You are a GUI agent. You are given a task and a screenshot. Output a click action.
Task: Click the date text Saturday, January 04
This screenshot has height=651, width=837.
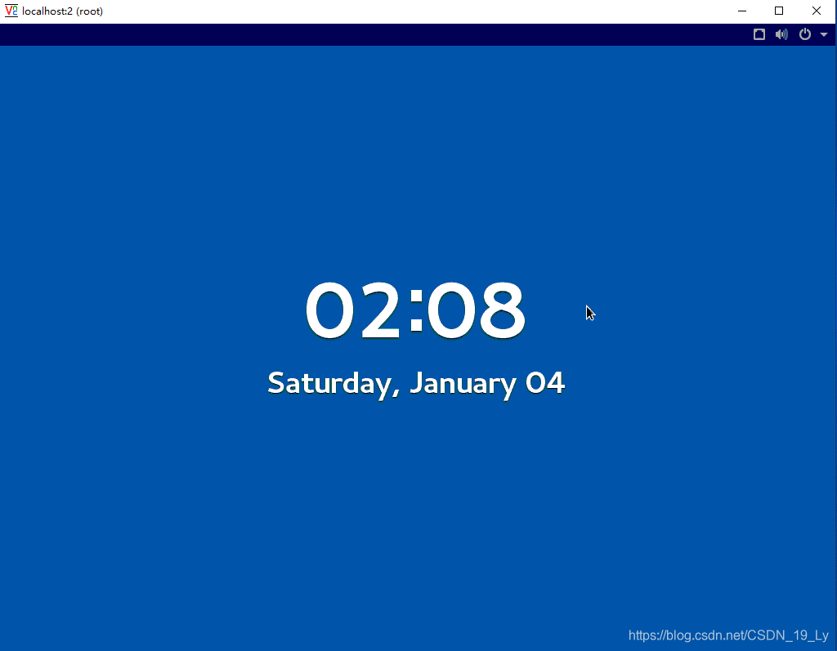tap(416, 384)
